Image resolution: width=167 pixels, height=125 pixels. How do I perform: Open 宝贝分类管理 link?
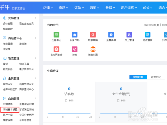[26, 115]
